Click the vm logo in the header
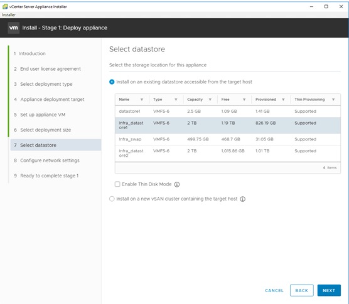 [13, 28]
